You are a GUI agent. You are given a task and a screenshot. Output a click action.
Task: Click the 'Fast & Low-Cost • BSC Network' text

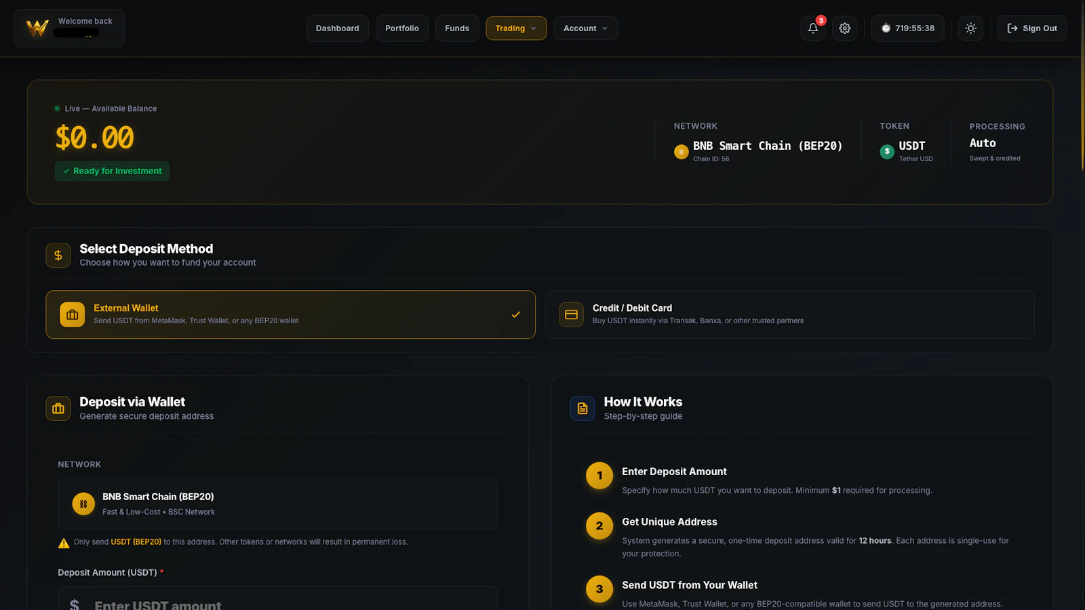click(159, 512)
